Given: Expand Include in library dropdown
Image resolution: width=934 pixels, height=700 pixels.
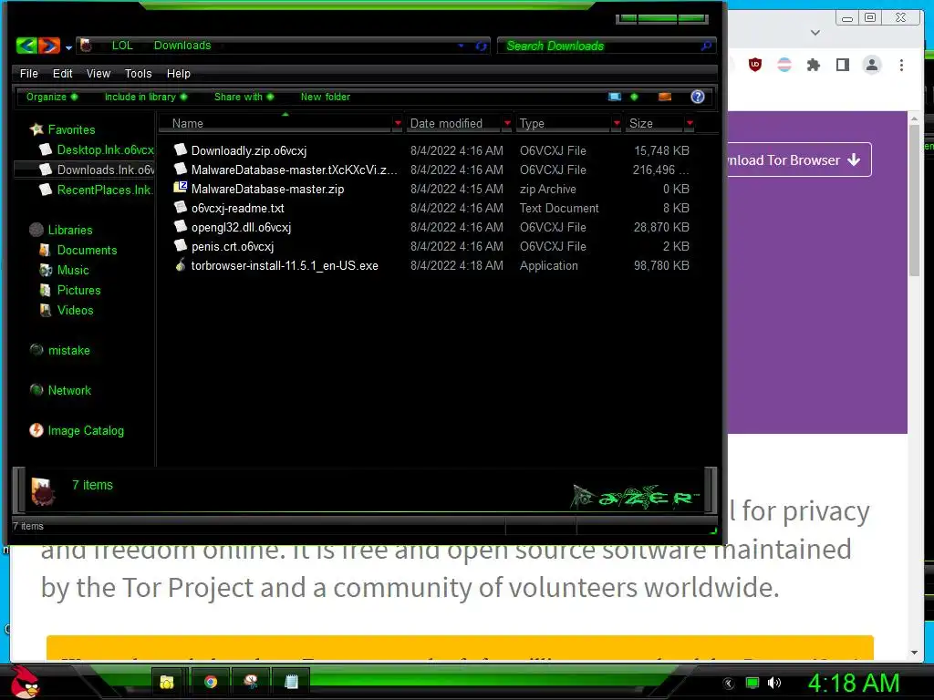Looking at the screenshot, I should (x=146, y=97).
